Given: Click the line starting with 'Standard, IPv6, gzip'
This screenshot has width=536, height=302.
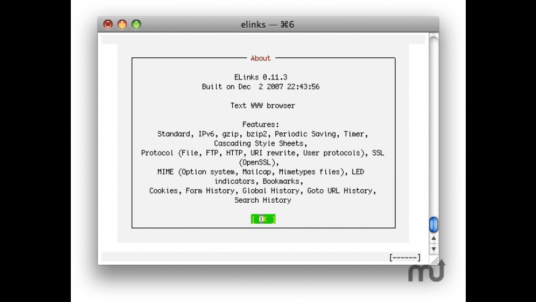Looking at the screenshot, I should (x=262, y=134).
